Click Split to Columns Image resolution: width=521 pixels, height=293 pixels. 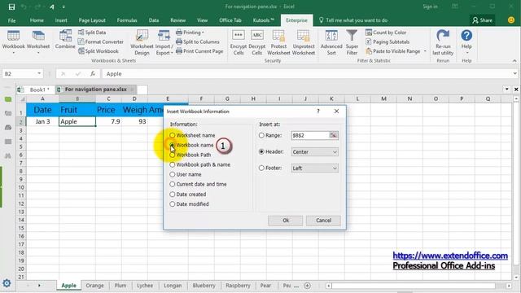pos(198,42)
